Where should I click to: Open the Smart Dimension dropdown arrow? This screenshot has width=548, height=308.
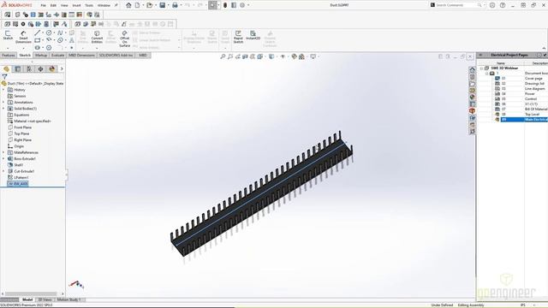tap(23, 48)
